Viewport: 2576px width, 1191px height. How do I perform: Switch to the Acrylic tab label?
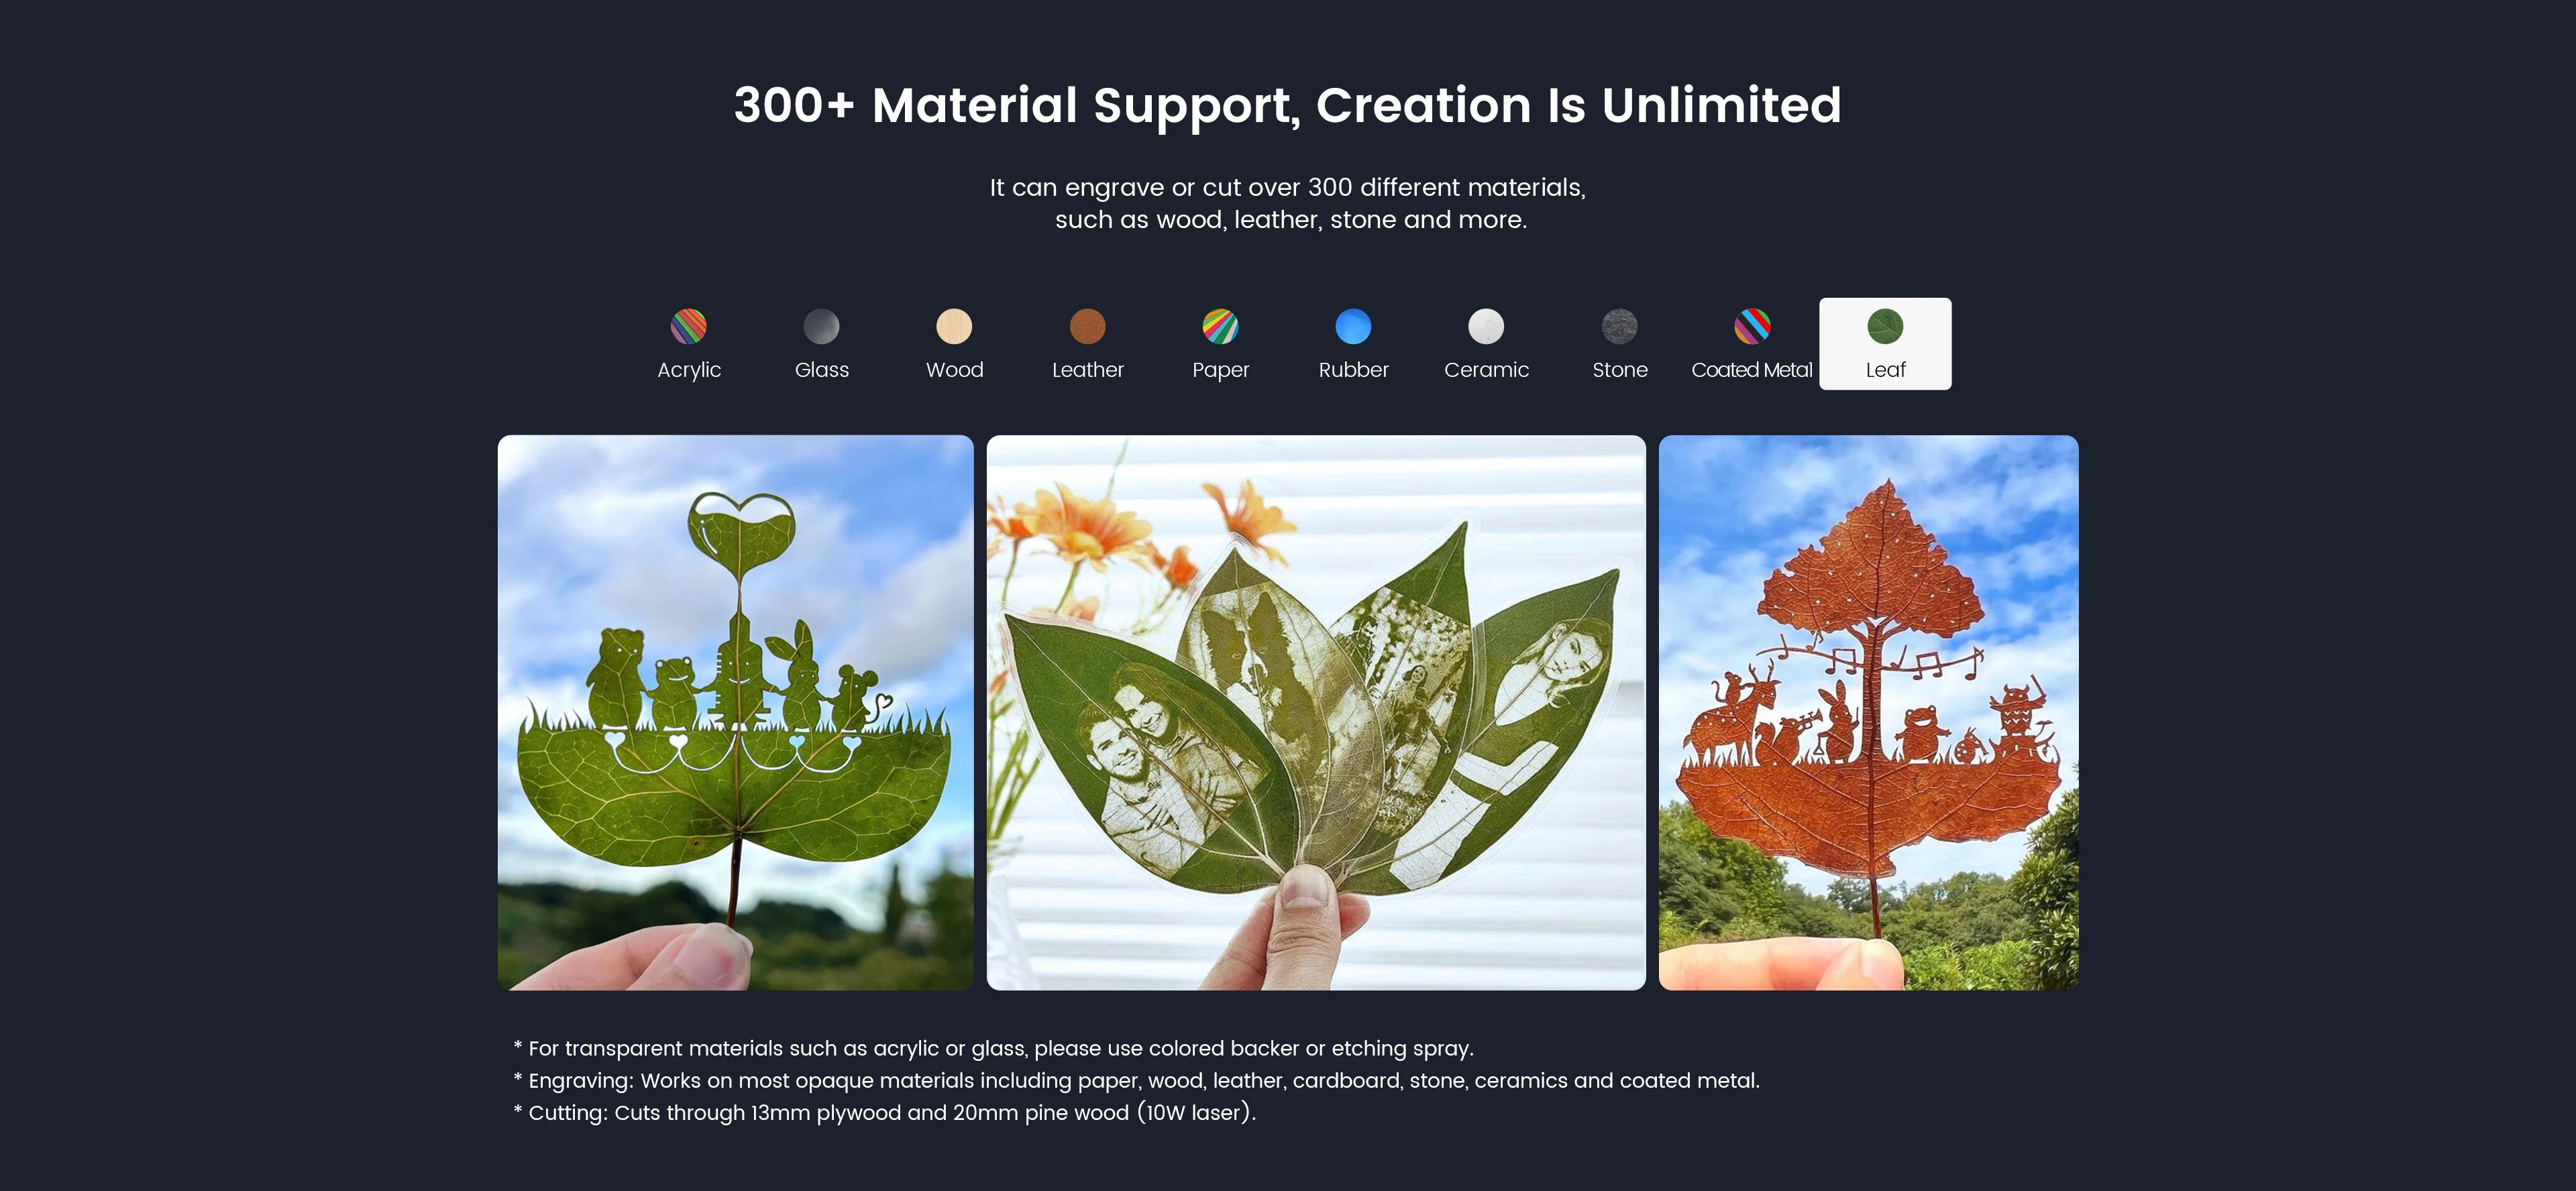pos(689,370)
